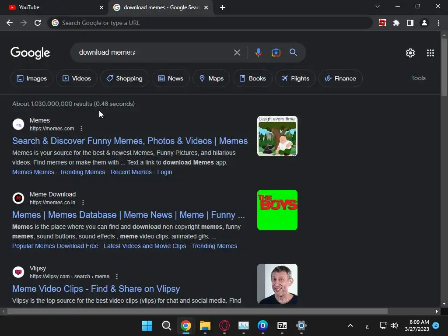Click the Google logo
The width and height of the screenshot is (448, 336).
(x=30, y=53)
